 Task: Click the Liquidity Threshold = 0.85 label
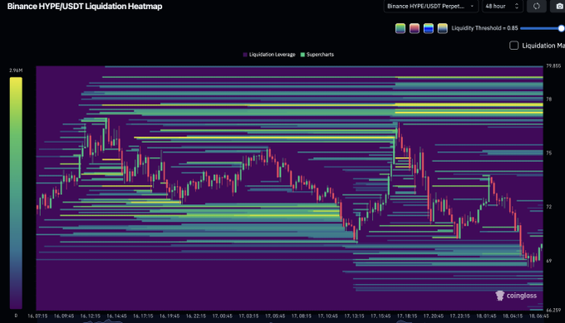[x=484, y=28]
